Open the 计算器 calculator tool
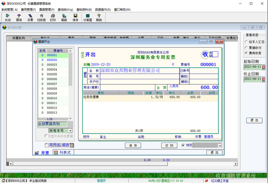 click(88, 17)
